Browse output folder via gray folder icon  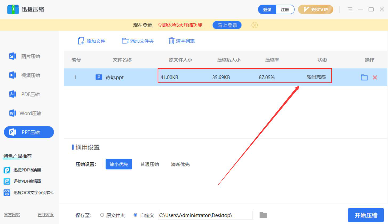[263, 215]
